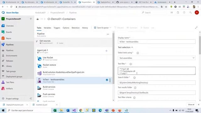Screen dimensions: 201x113
Task: Open the breadcrumb ellipsis before CI-Demo01-Containers
Action: tap(42, 19)
